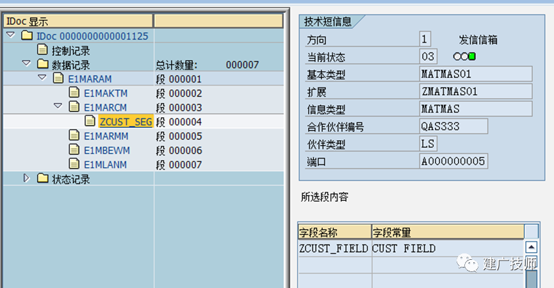
Task: Select the highlighted ZCUST_SEG segment
Action: coord(126,122)
